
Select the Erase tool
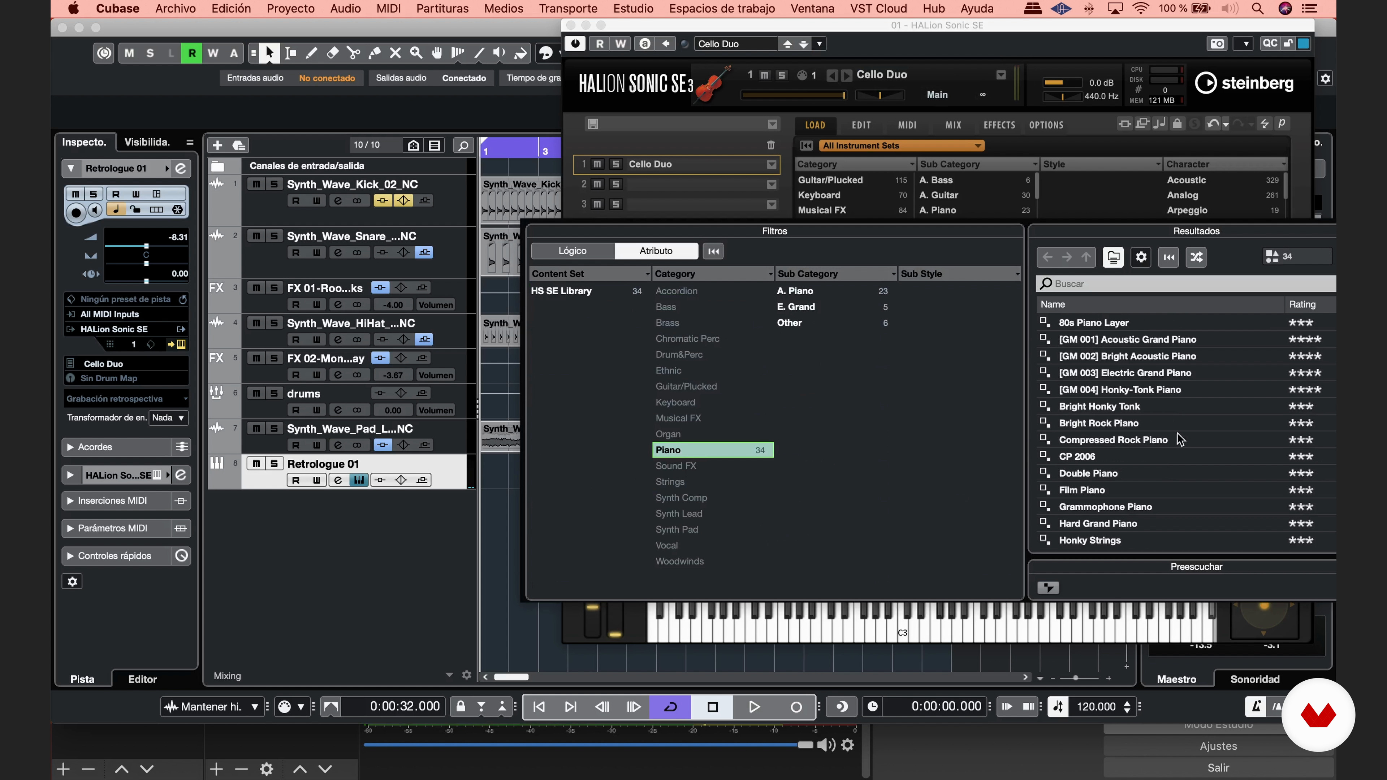tap(333, 53)
